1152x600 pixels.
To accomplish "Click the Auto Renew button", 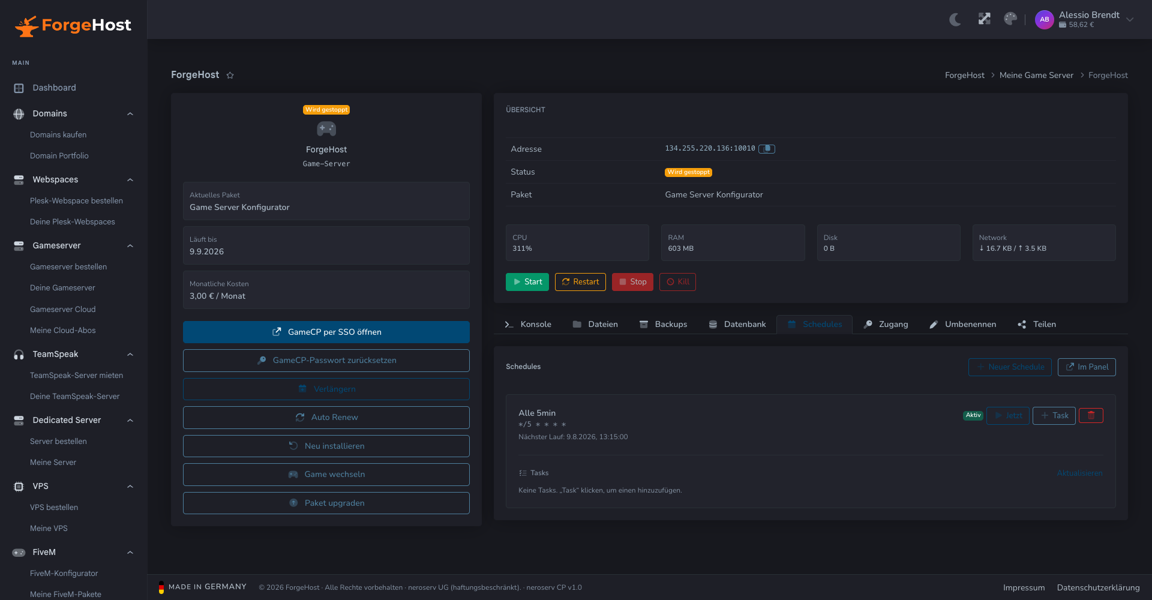I will tap(326, 418).
